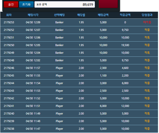Click the red result in row 2179253
Image resolution: width=159 pixels, height=133 pixels.
[x=147, y=23]
